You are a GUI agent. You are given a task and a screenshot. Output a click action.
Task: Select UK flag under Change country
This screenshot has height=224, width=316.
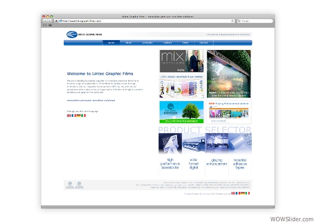69,115
